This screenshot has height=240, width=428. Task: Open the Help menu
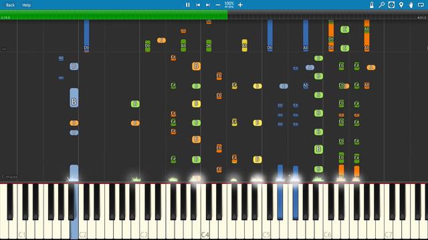pos(27,5)
